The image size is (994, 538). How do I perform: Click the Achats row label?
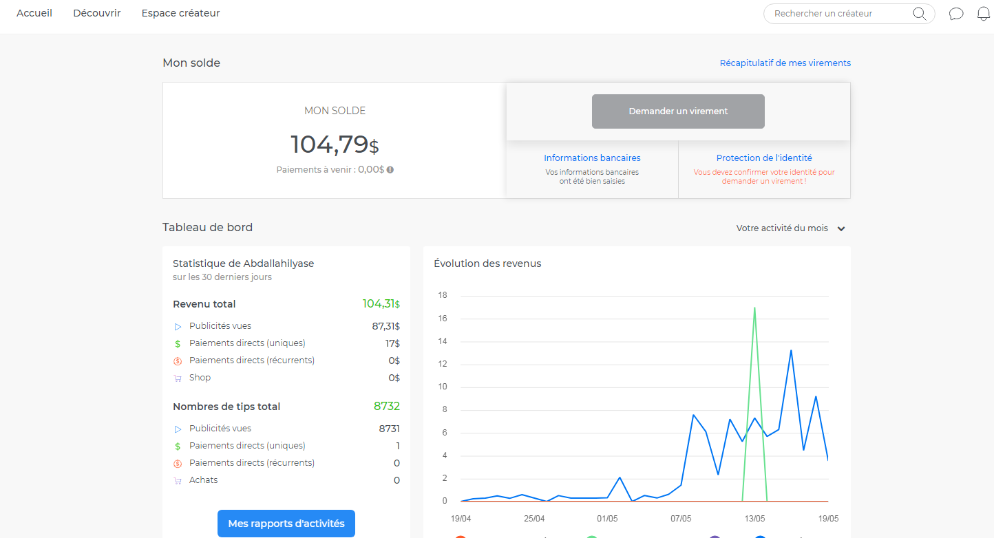coord(204,480)
